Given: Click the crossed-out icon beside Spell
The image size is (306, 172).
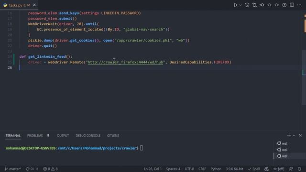Looking at the screenshot, I should (x=266, y=169).
